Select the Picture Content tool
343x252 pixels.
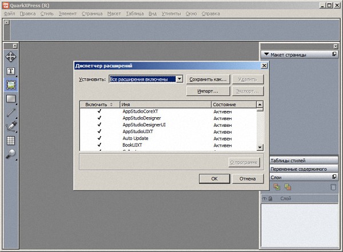pyautogui.click(x=11, y=85)
